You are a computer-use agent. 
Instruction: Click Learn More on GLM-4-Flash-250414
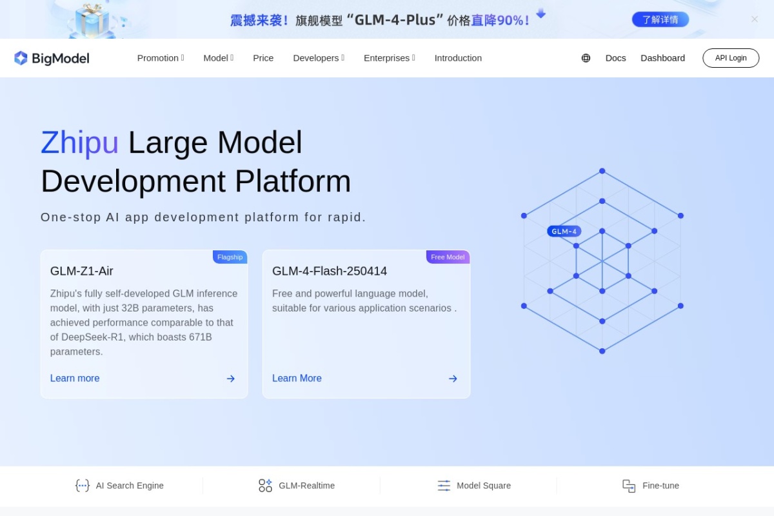coord(297,378)
